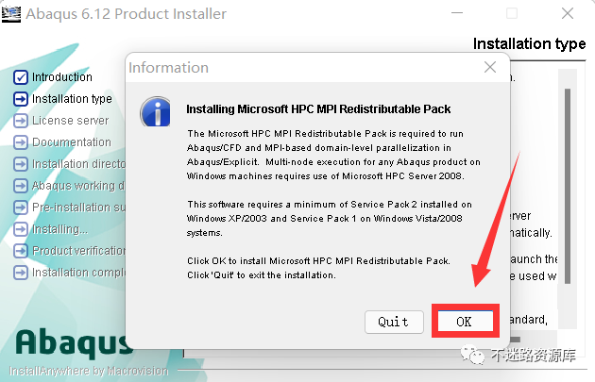
Task: Click the Product verification step arrow icon
Action: tap(21, 251)
